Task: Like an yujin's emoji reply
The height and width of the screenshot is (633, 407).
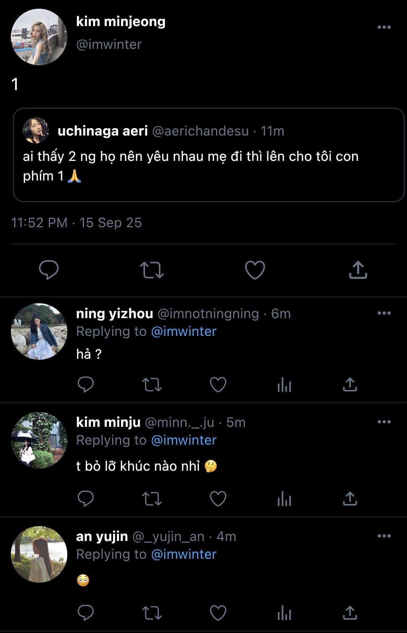Action: pyautogui.click(x=218, y=613)
